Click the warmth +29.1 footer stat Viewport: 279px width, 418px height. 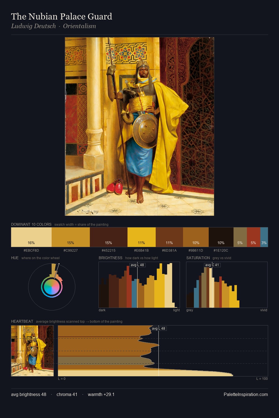coord(101,395)
